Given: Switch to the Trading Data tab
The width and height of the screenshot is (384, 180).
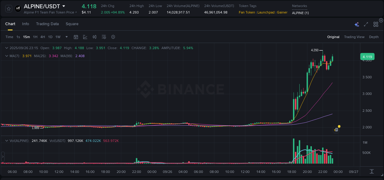Looking at the screenshot, I should coord(47,24).
